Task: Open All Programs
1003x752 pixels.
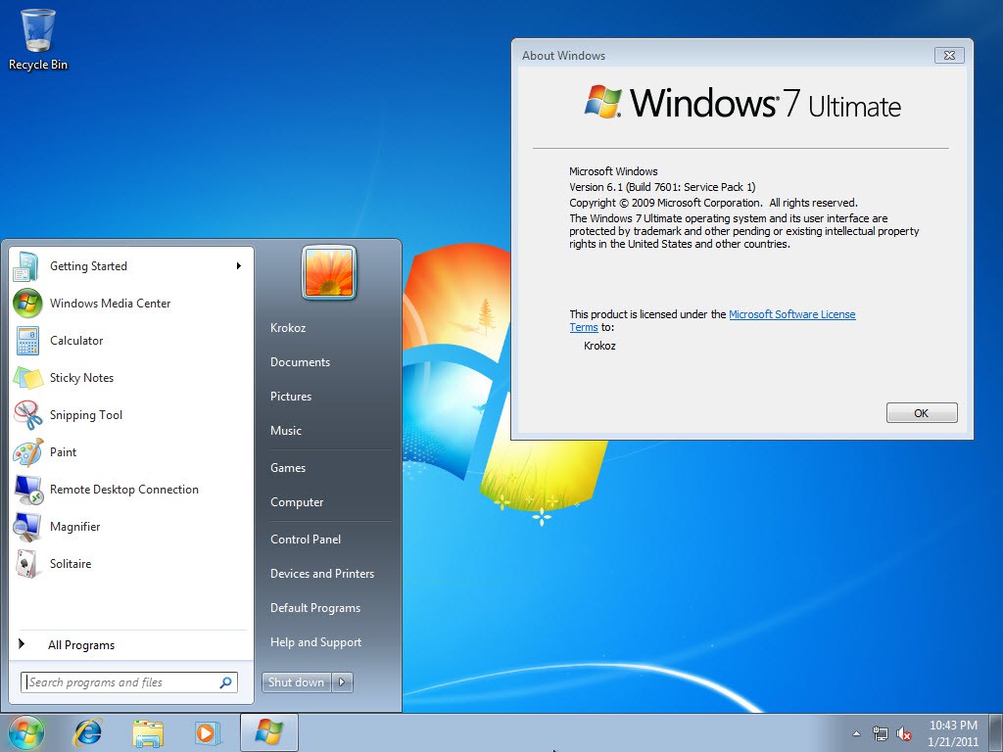Action: (x=81, y=644)
